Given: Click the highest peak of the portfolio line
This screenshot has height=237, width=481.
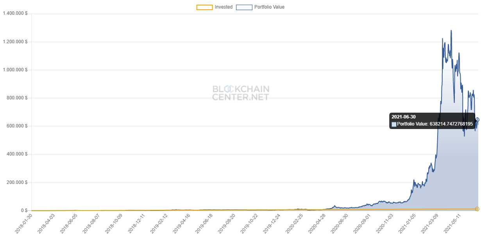Looking at the screenshot, I should pyautogui.click(x=451, y=30).
